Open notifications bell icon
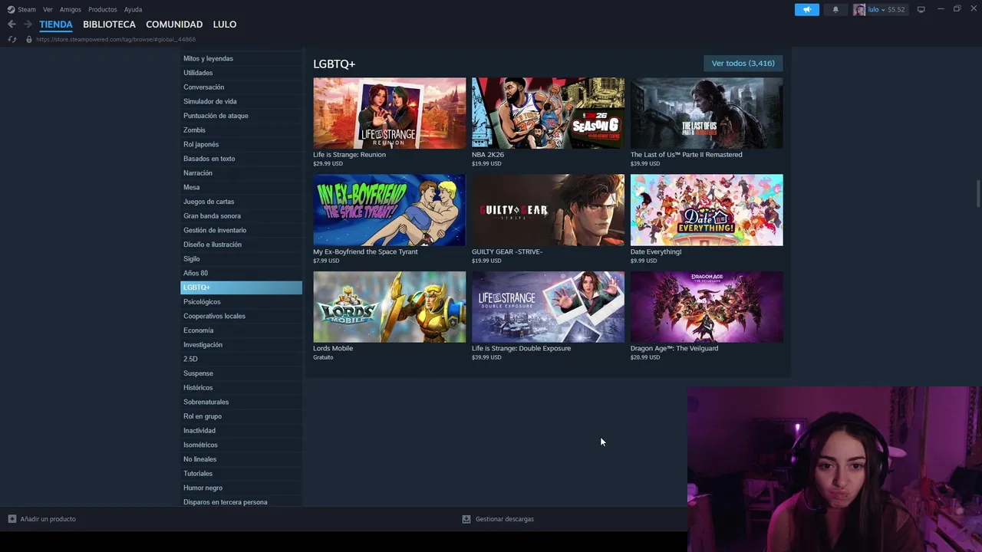 click(x=835, y=9)
